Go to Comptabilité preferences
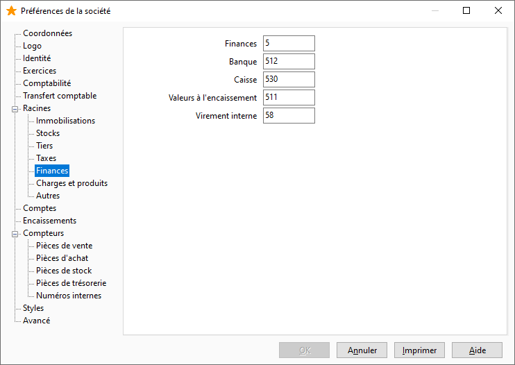The width and height of the screenshot is (515, 365). pyautogui.click(x=47, y=83)
